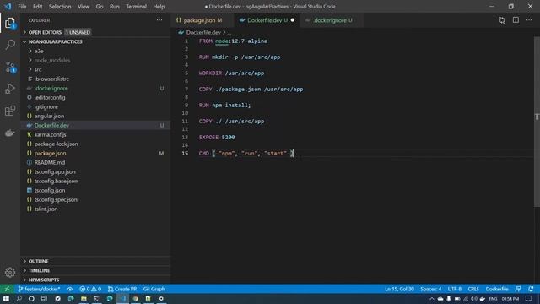This screenshot has width=540, height=304.
Task: Change indentation via Spaces: 4
Action: 431,289
